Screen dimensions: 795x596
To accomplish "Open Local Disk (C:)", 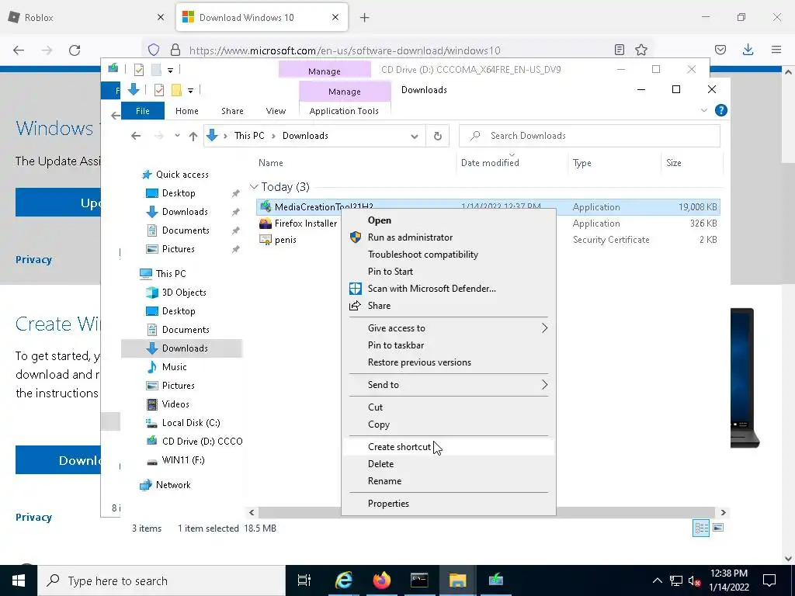I will pos(191,423).
